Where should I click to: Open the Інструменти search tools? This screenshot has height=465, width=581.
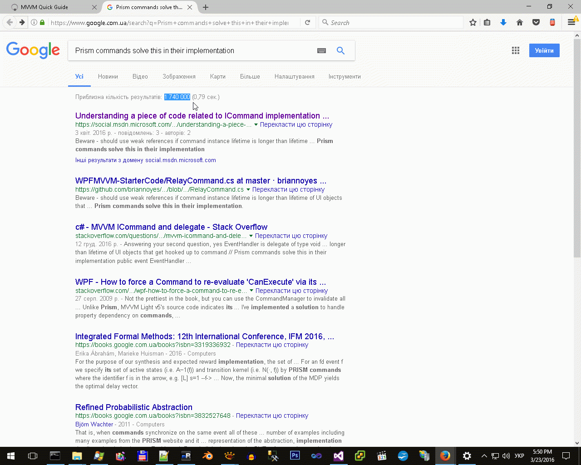[345, 77]
